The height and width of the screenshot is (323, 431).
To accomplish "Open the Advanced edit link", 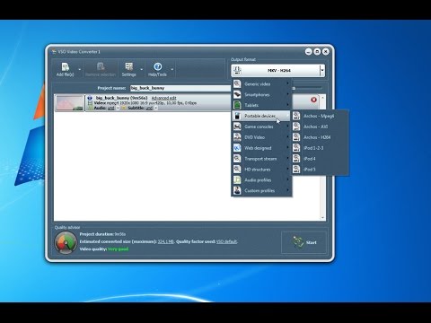I will [x=163, y=98].
